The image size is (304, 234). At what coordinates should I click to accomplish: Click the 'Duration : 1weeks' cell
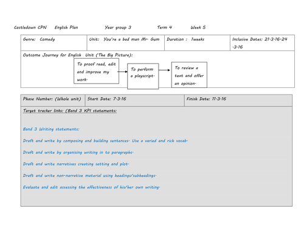197,43
